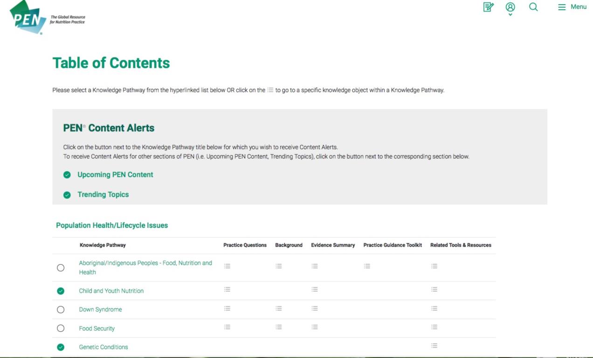Screen dimensions: 593x358
Task: Open Practice Questions list for Down Syndrome
Action: click(227, 308)
